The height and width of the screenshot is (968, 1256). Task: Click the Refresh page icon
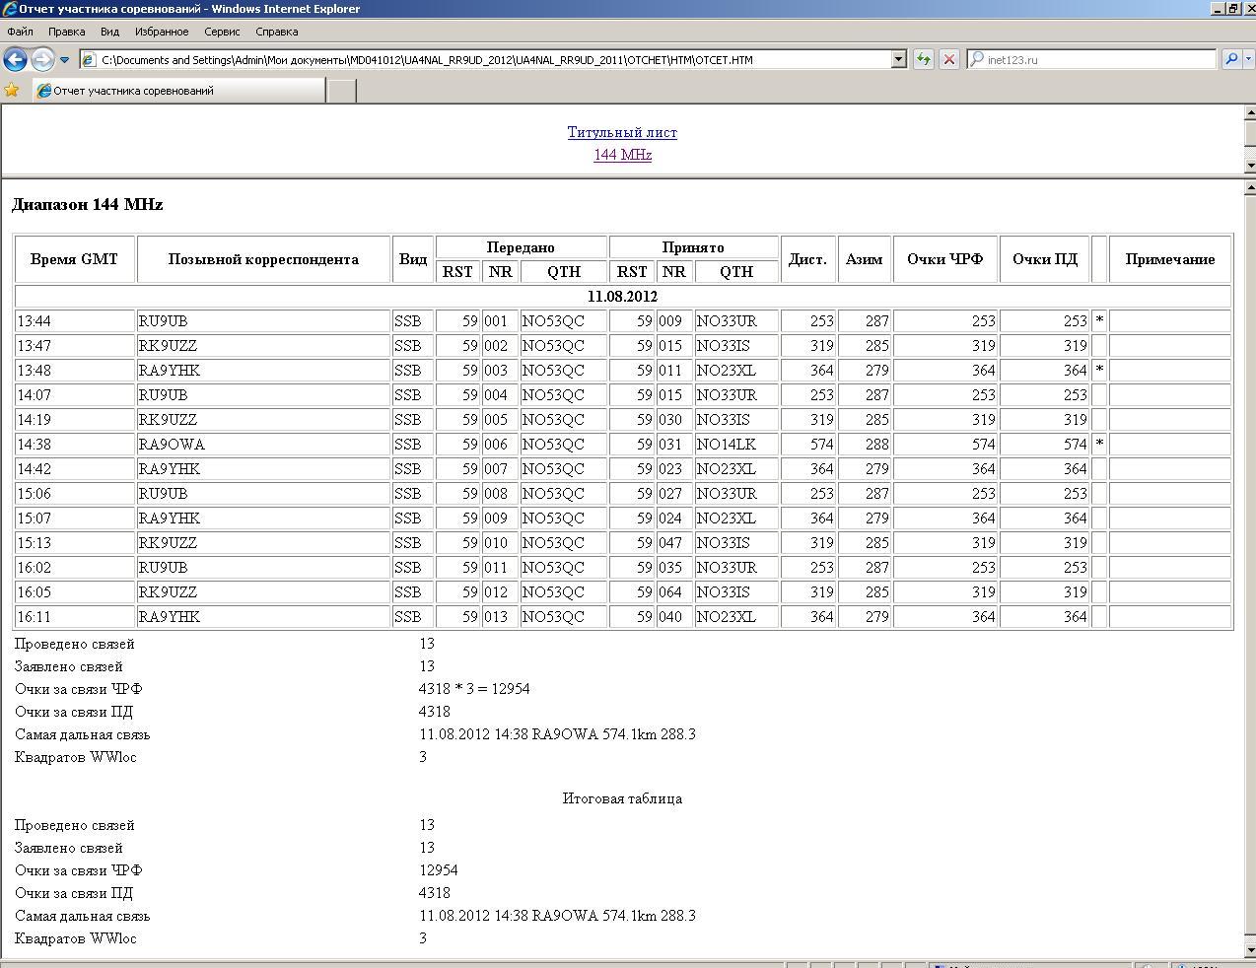[x=923, y=59]
